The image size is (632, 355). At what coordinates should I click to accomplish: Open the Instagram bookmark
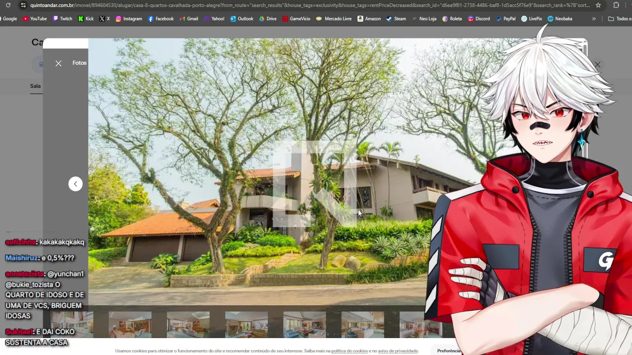pyautogui.click(x=128, y=19)
